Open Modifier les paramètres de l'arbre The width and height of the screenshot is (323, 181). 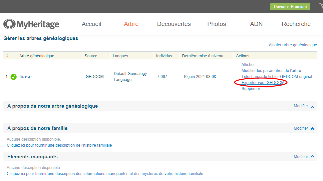[271, 71]
